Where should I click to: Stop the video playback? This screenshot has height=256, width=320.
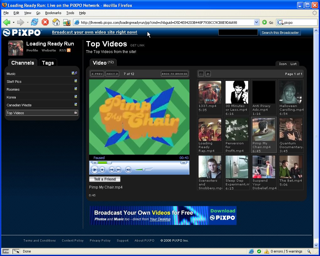(x=102, y=169)
